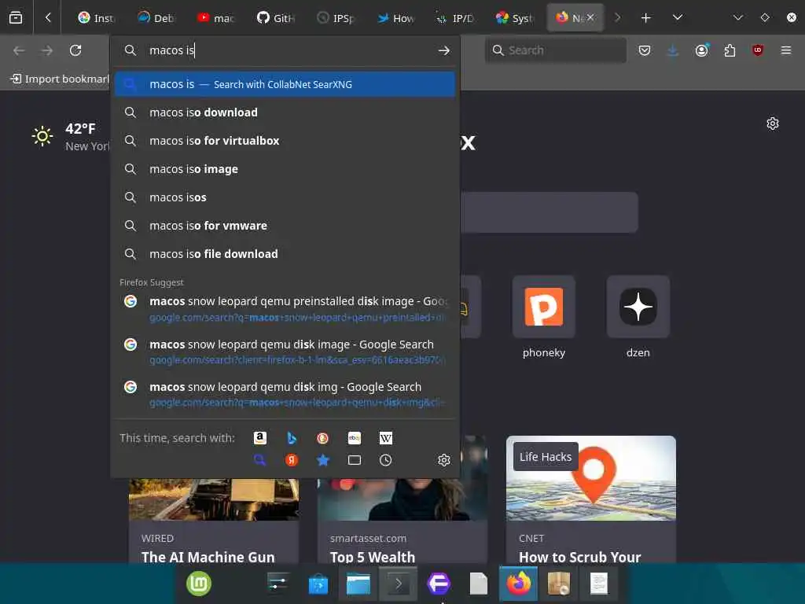The height and width of the screenshot is (604, 805).
Task: Open a new tab with plus button
Action: 646,18
